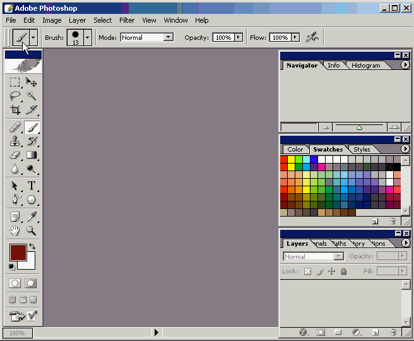This screenshot has width=414, height=341.
Task: Select the Magic Wand tool
Action: click(31, 96)
